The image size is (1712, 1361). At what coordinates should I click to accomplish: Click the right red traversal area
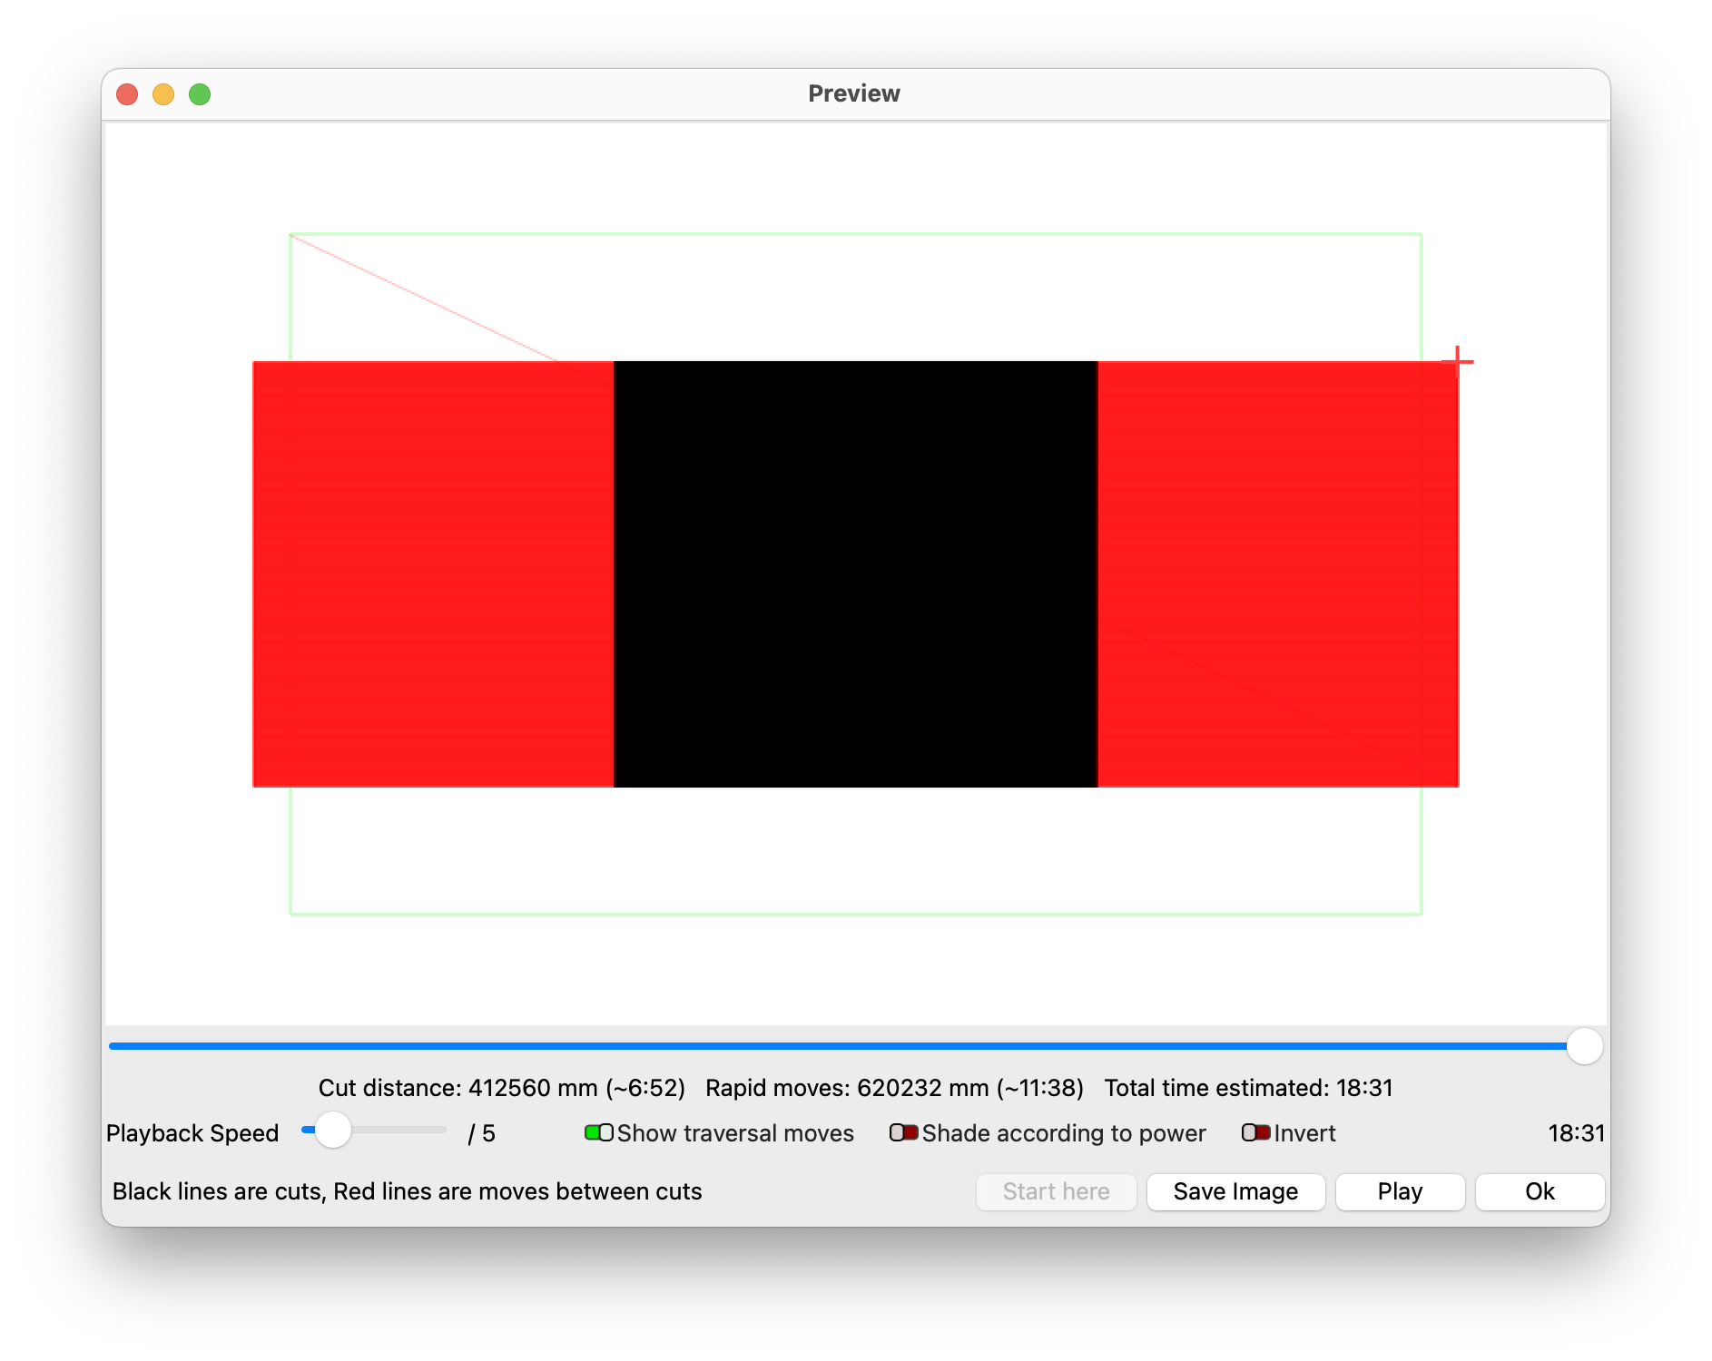[1277, 573]
